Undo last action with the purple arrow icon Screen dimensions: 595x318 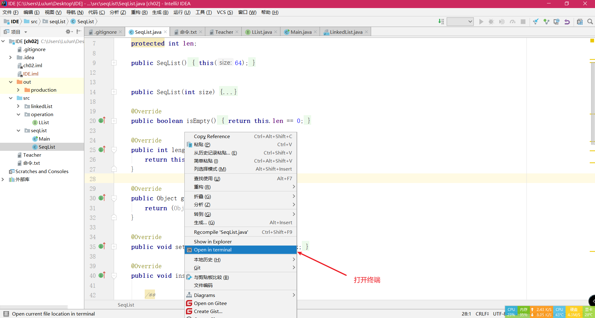click(x=567, y=21)
